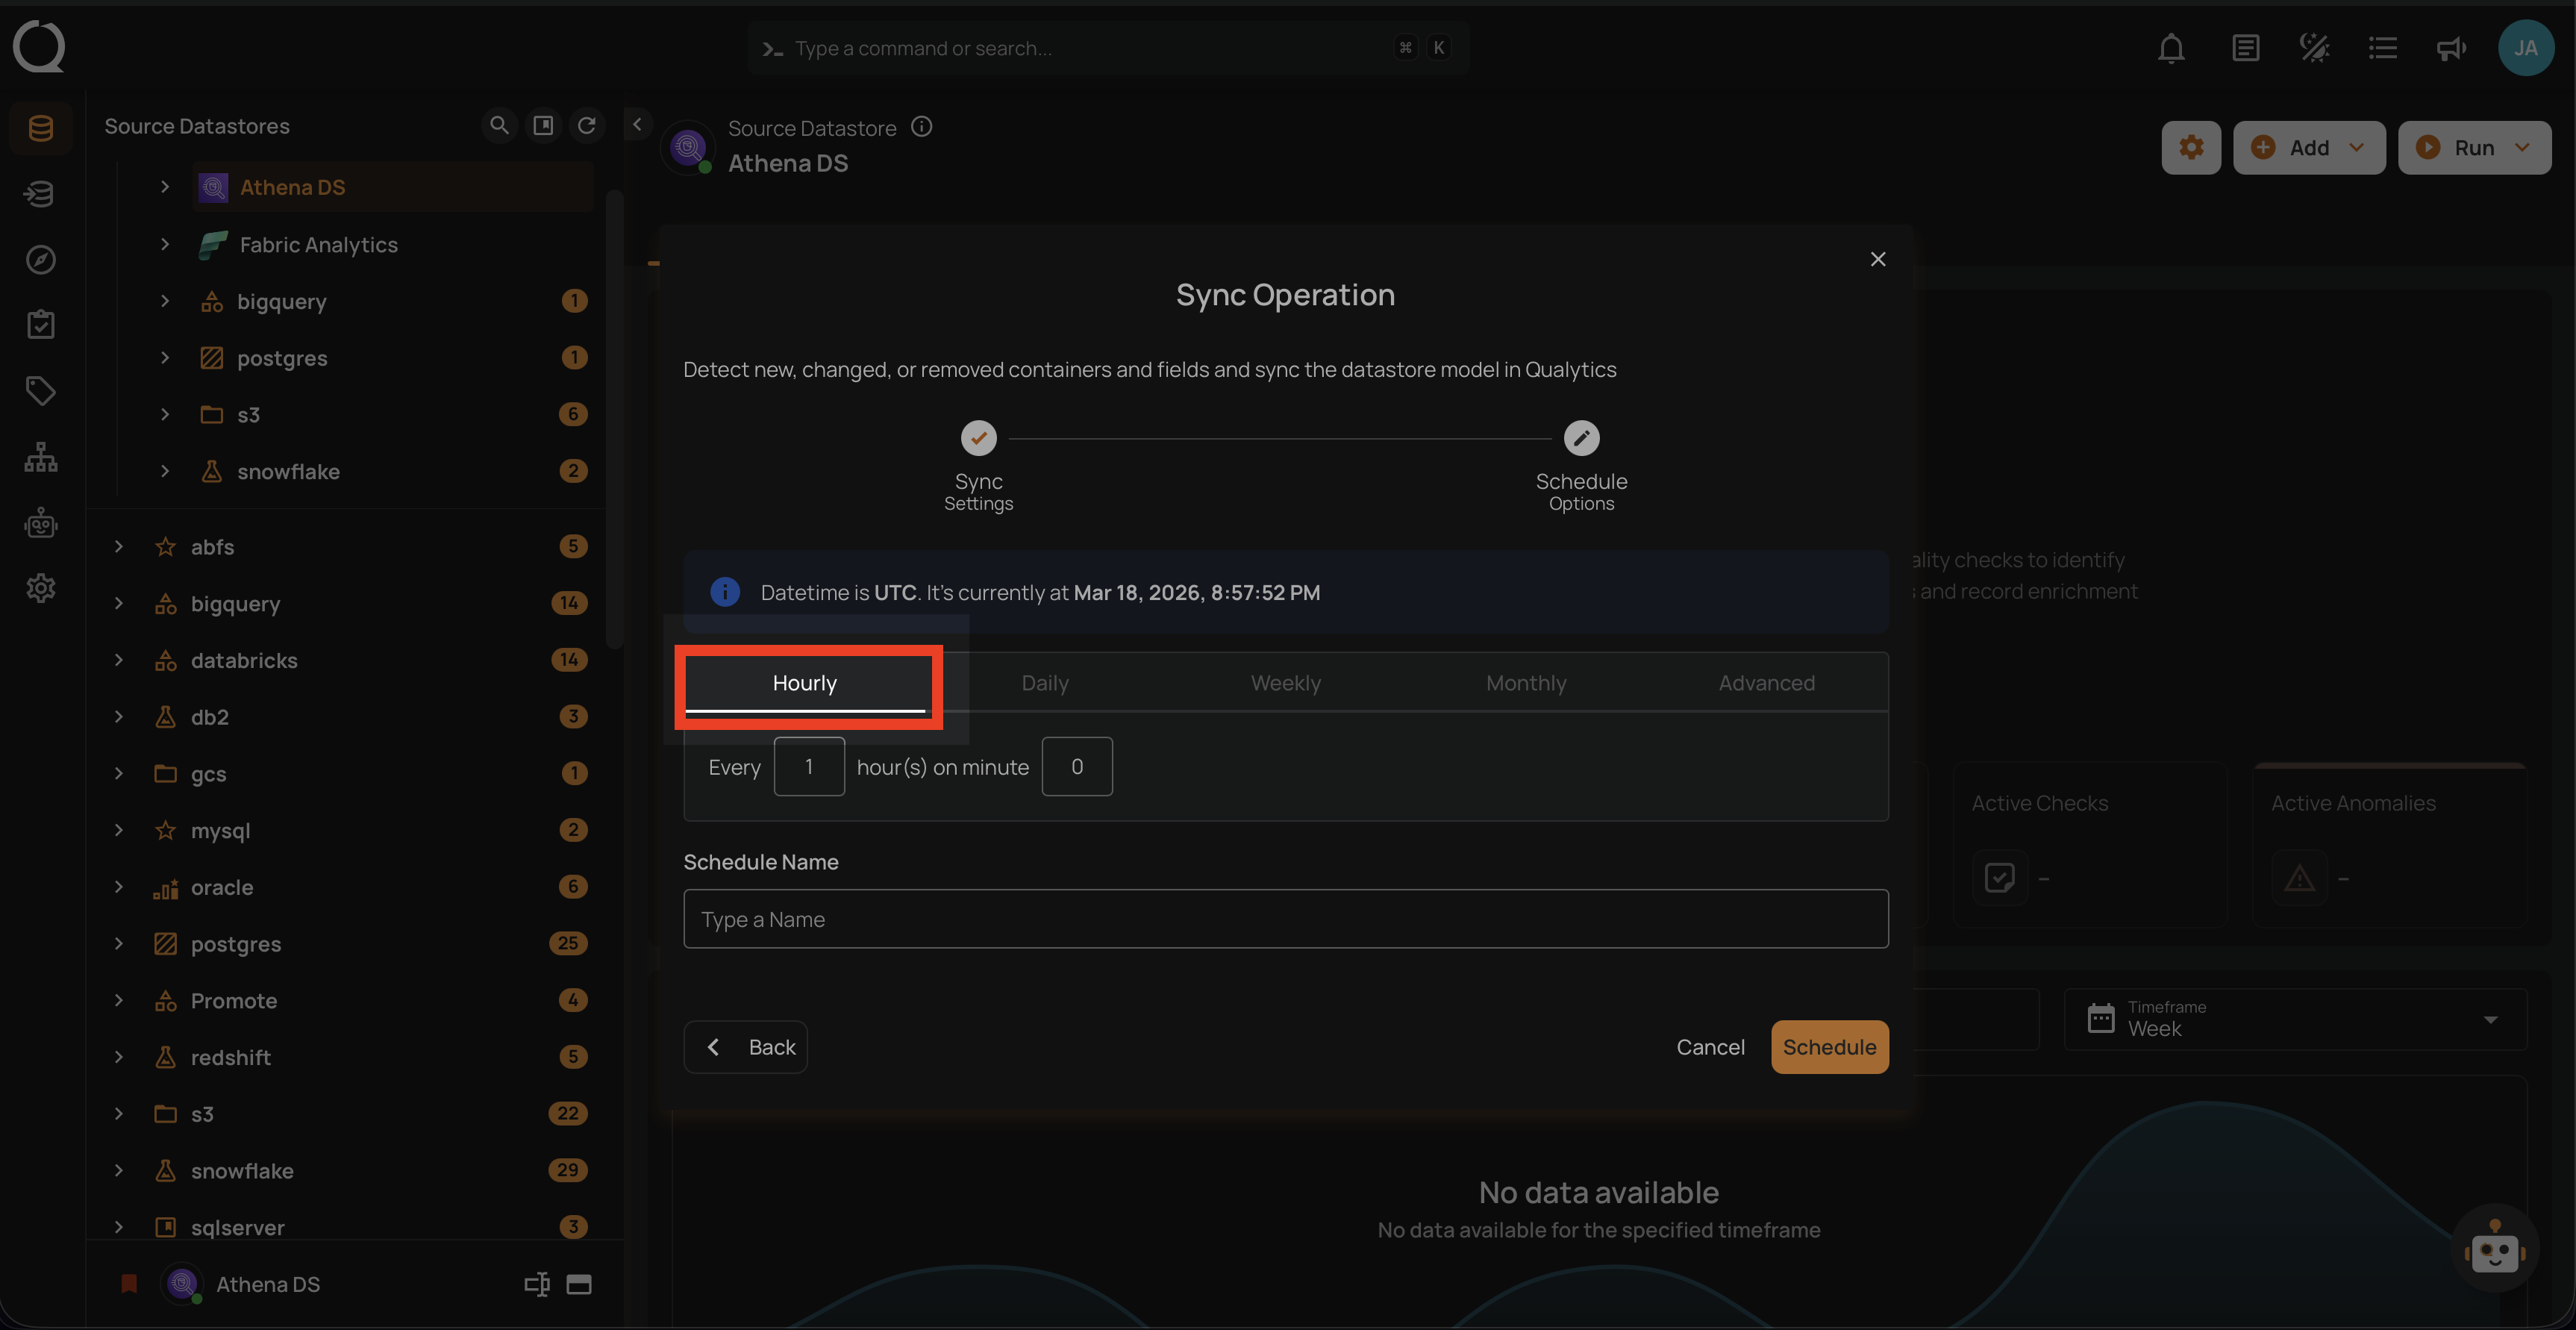2576x1330 pixels.
Task: Open the Tags sidebar icon
Action: (x=40, y=390)
